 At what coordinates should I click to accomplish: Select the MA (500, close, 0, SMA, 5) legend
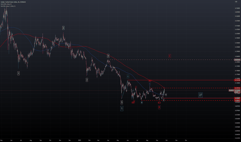pyautogui.click(x=8, y=6)
